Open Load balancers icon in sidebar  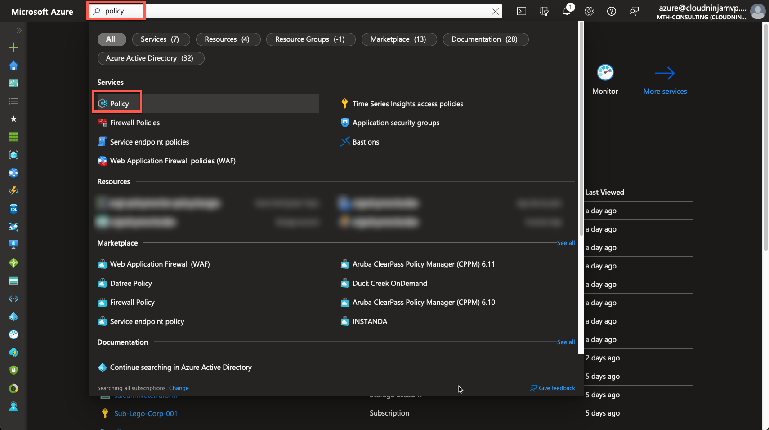coord(13,263)
